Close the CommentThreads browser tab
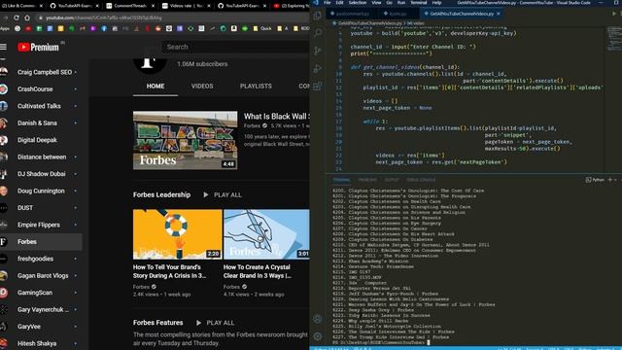The height and width of the screenshot is (350, 622). pos(154,6)
